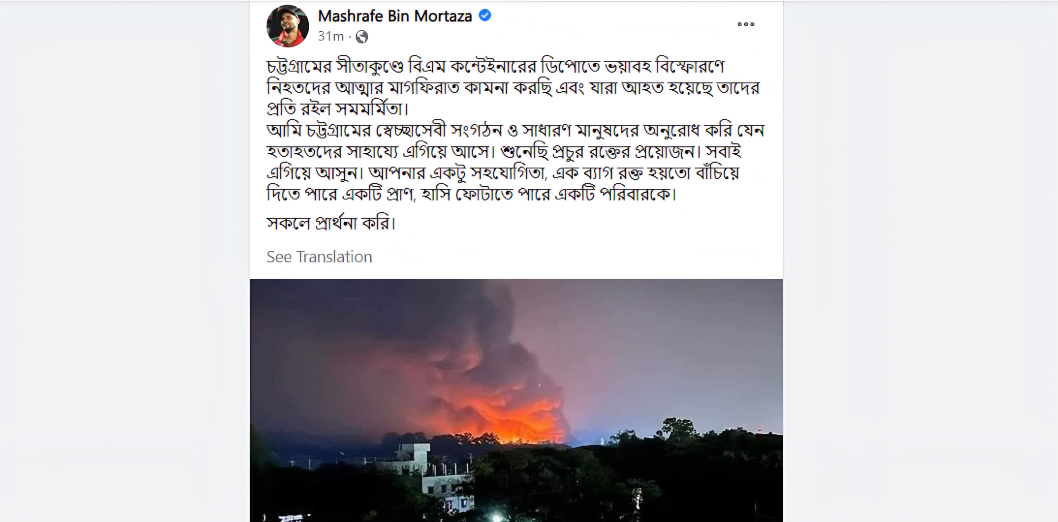The height and width of the screenshot is (522, 1058).
Task: Open the Mashrafe Bin Mortaza profile name link
Action: click(395, 16)
